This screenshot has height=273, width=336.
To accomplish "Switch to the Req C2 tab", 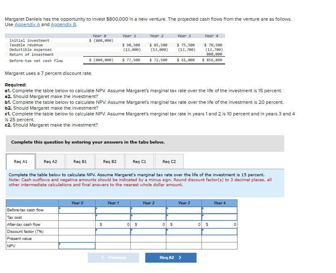I will 169,162.
